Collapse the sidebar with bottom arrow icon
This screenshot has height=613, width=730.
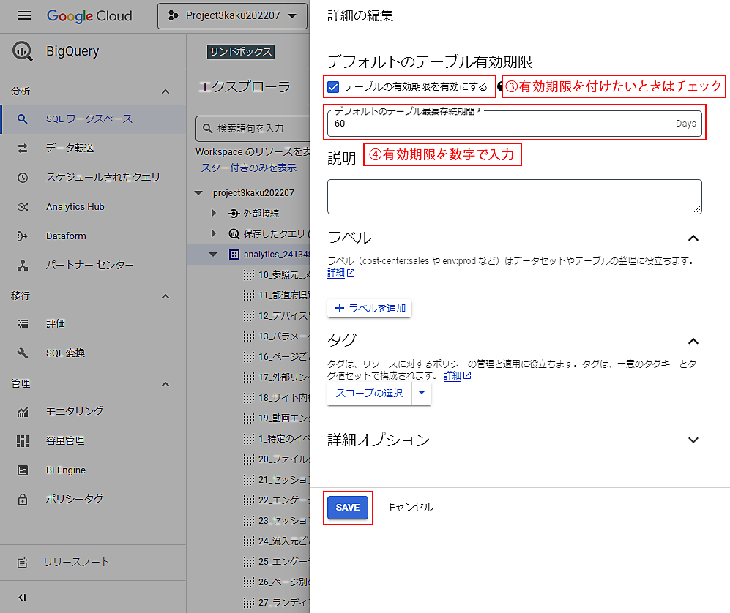tap(23, 597)
